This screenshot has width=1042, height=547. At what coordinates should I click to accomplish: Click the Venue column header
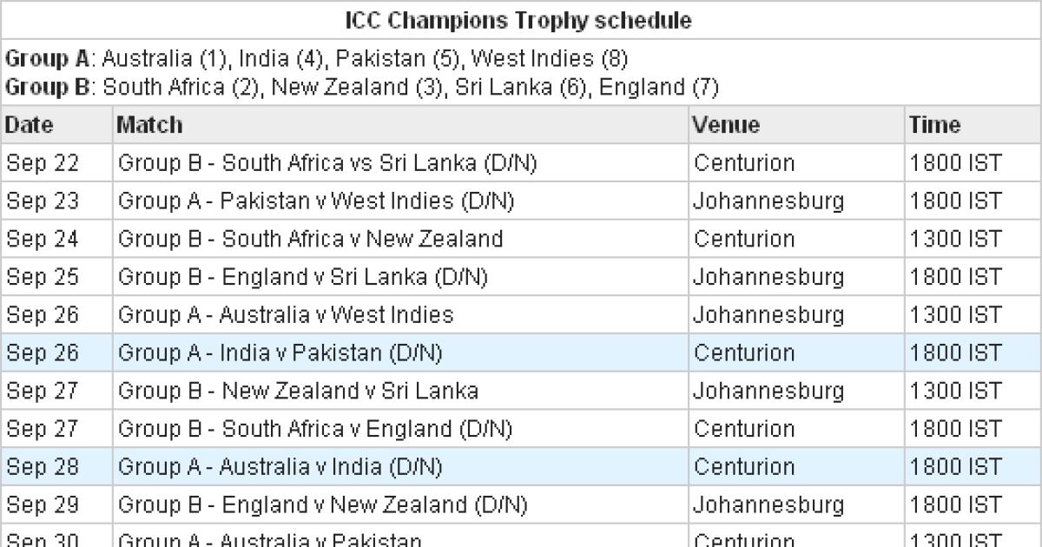[725, 125]
